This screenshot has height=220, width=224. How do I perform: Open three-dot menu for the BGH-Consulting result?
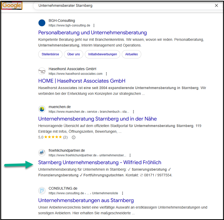[94, 25]
